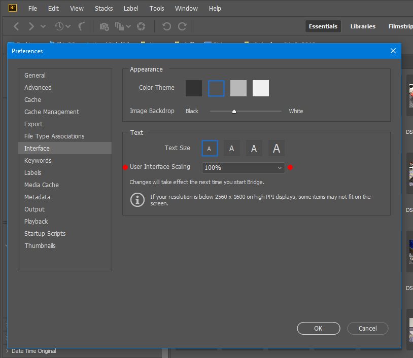Confirm preferences with the OK button
Image resolution: width=413 pixels, height=358 pixels.
pos(318,328)
